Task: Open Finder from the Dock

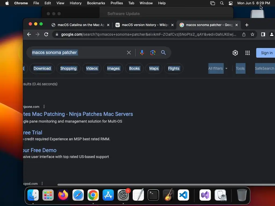Action: tap(33, 195)
